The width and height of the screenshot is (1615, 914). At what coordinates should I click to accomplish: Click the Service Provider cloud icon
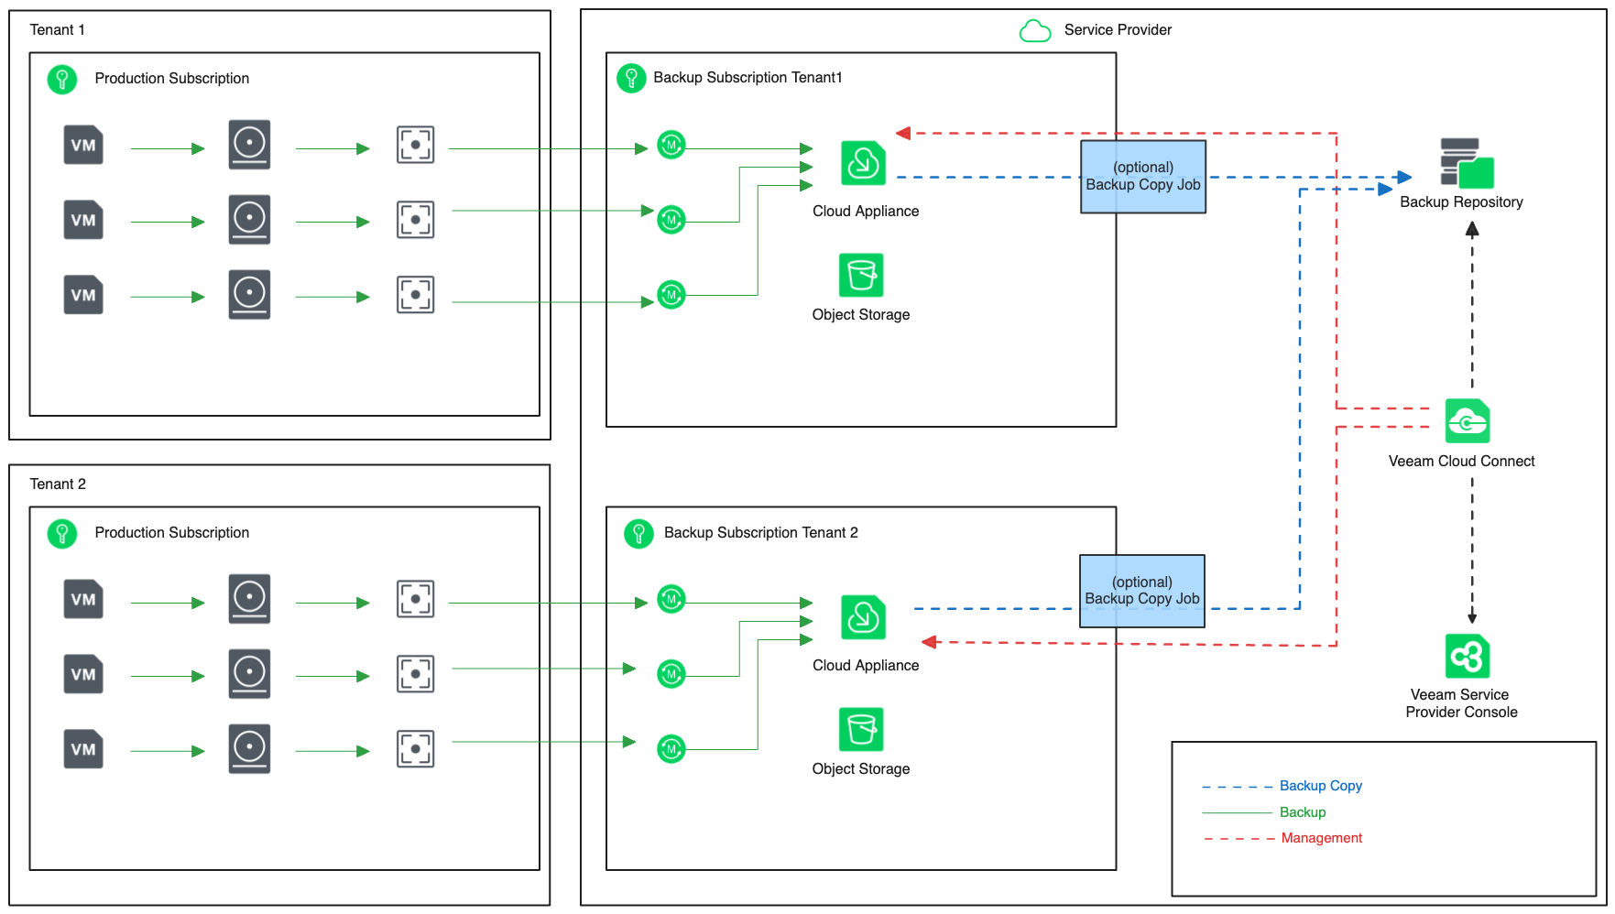click(x=1035, y=31)
